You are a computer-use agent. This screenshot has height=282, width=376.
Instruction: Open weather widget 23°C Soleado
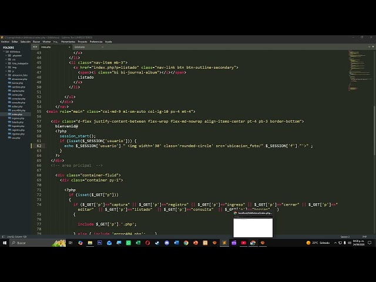pyautogui.click(x=318, y=243)
